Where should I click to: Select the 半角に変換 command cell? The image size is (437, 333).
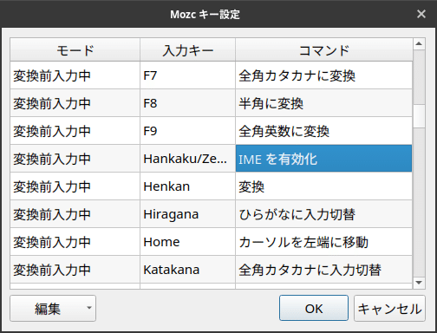pyautogui.click(x=324, y=103)
